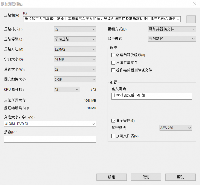
Task: Open the 加密算法 dropdown showing AES-256
Action: click(175, 128)
